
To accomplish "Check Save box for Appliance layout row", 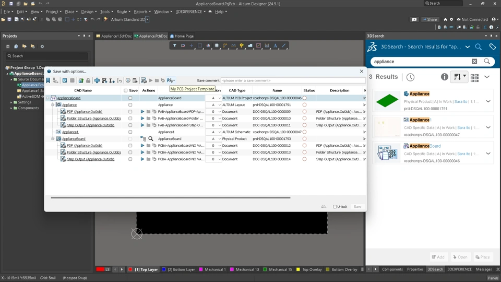I will click(130, 105).
